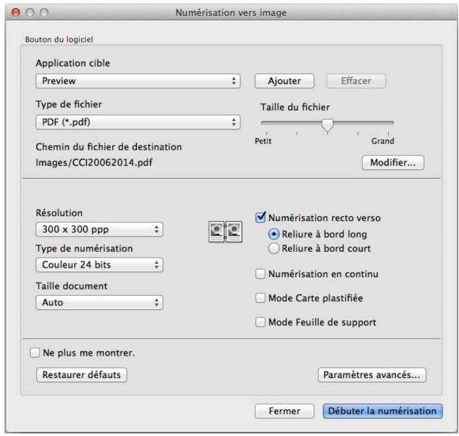Enable Mode Carte plastifiée checkbox
Screen dimensions: 459x436
click(260, 298)
